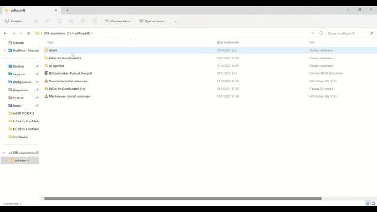377x212 pixels.
Task: Open Документы (Documents) in sidebar
Action: (x=18, y=90)
